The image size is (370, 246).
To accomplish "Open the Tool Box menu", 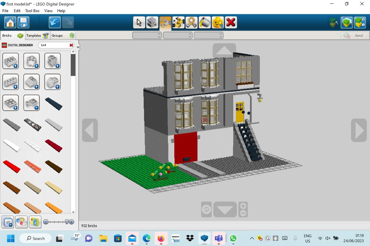I will (x=32, y=11).
